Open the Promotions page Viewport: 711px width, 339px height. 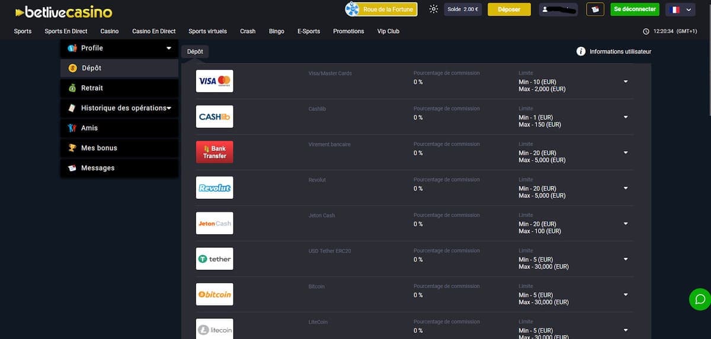(x=348, y=31)
